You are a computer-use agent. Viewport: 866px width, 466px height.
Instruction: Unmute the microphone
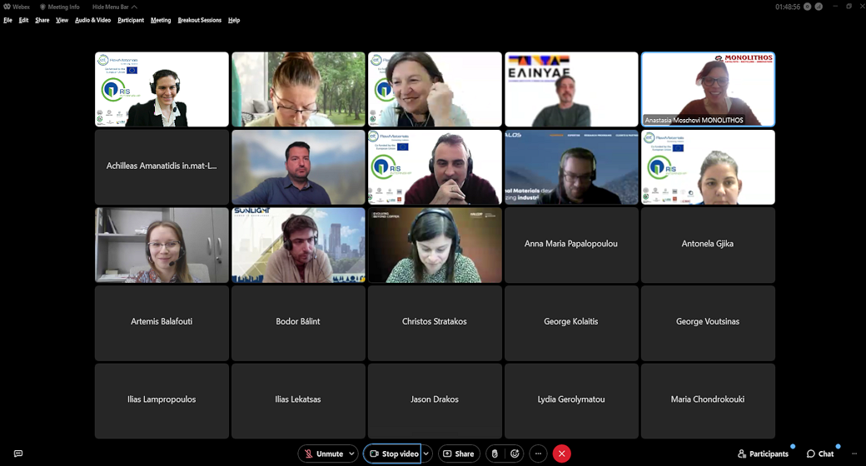point(324,454)
